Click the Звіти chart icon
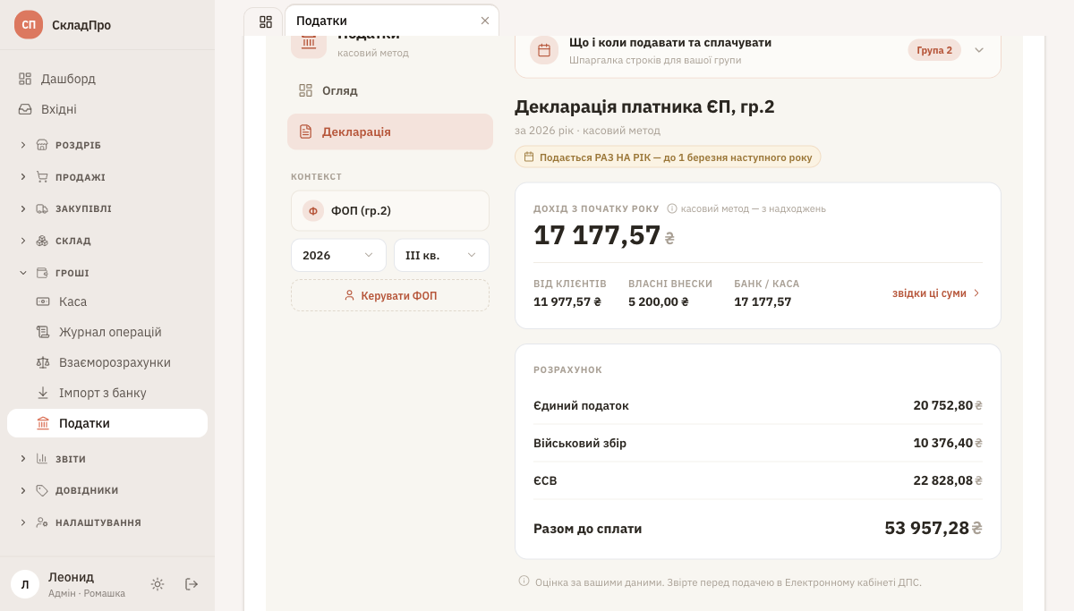This screenshot has height=611, width=1074. coord(42,459)
